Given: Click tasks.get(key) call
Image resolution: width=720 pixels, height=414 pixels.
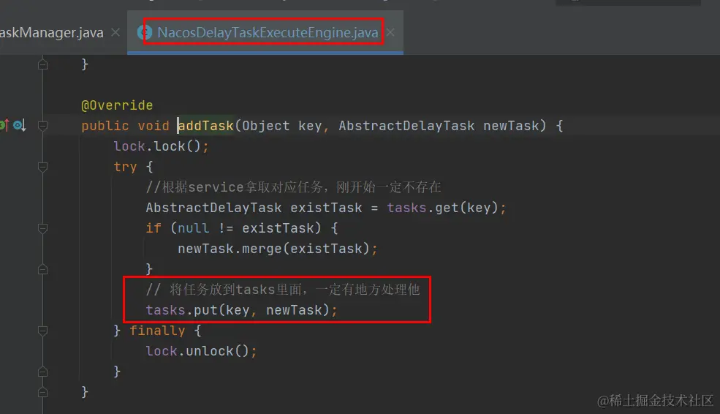Looking at the screenshot, I should tap(443, 208).
